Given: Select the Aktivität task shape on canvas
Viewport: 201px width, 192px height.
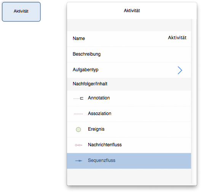Looking at the screenshot, I should (x=21, y=12).
